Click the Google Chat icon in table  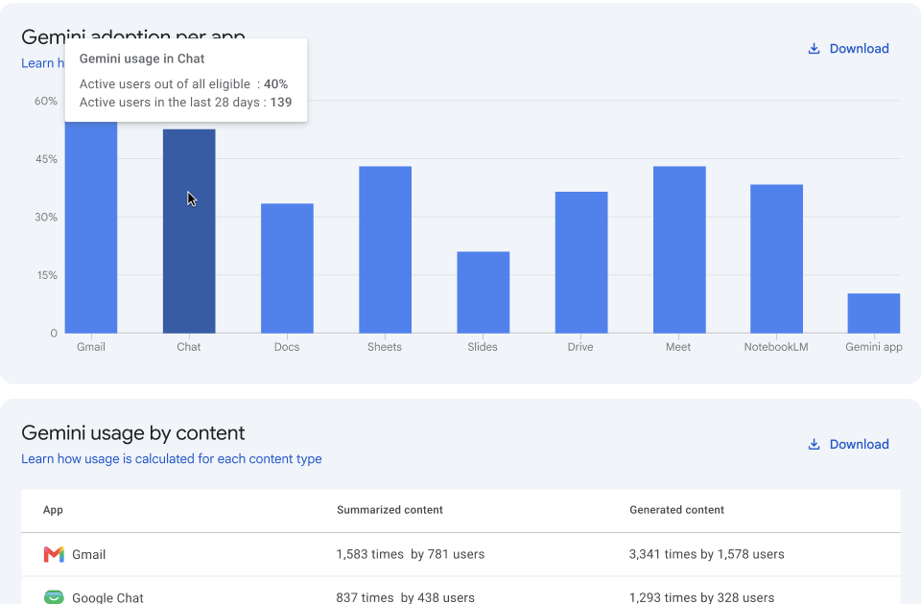[x=54, y=596]
